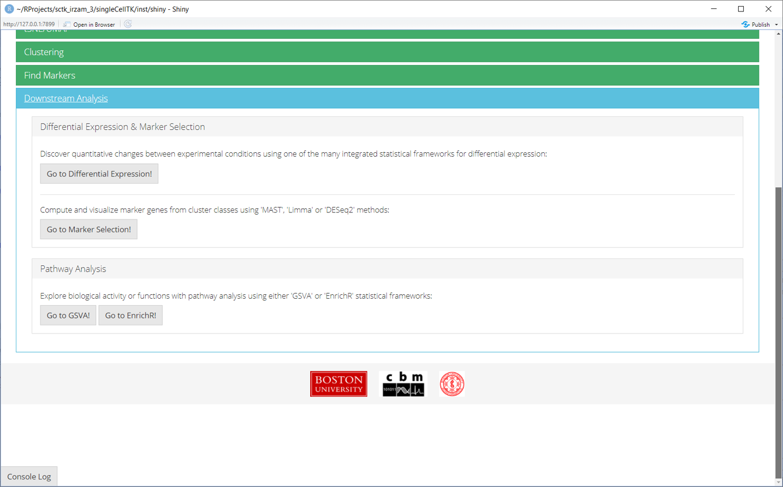Click the Open in Browser button
Viewport: 783px width, 487px height.
point(89,25)
